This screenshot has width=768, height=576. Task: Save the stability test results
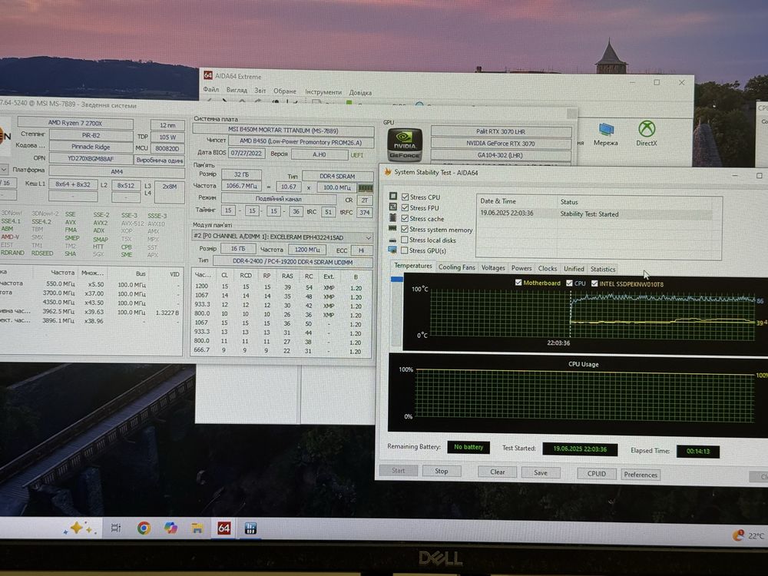540,472
